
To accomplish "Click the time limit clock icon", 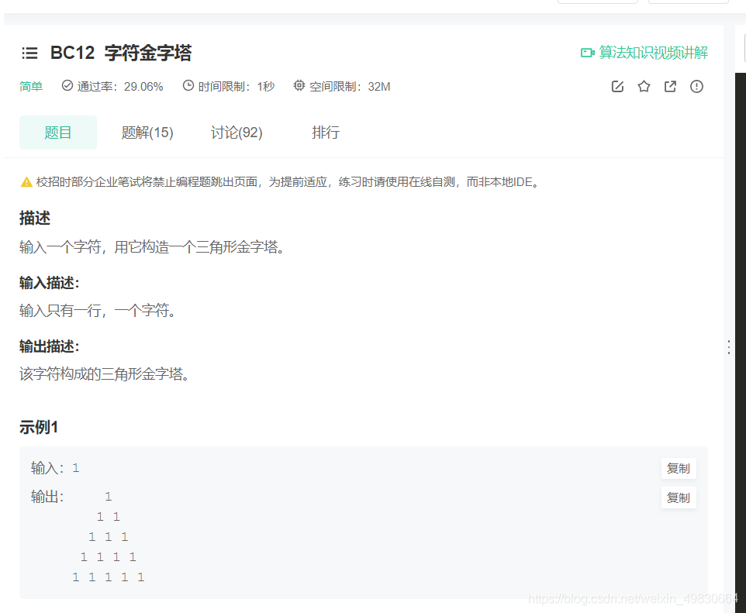I will [188, 85].
